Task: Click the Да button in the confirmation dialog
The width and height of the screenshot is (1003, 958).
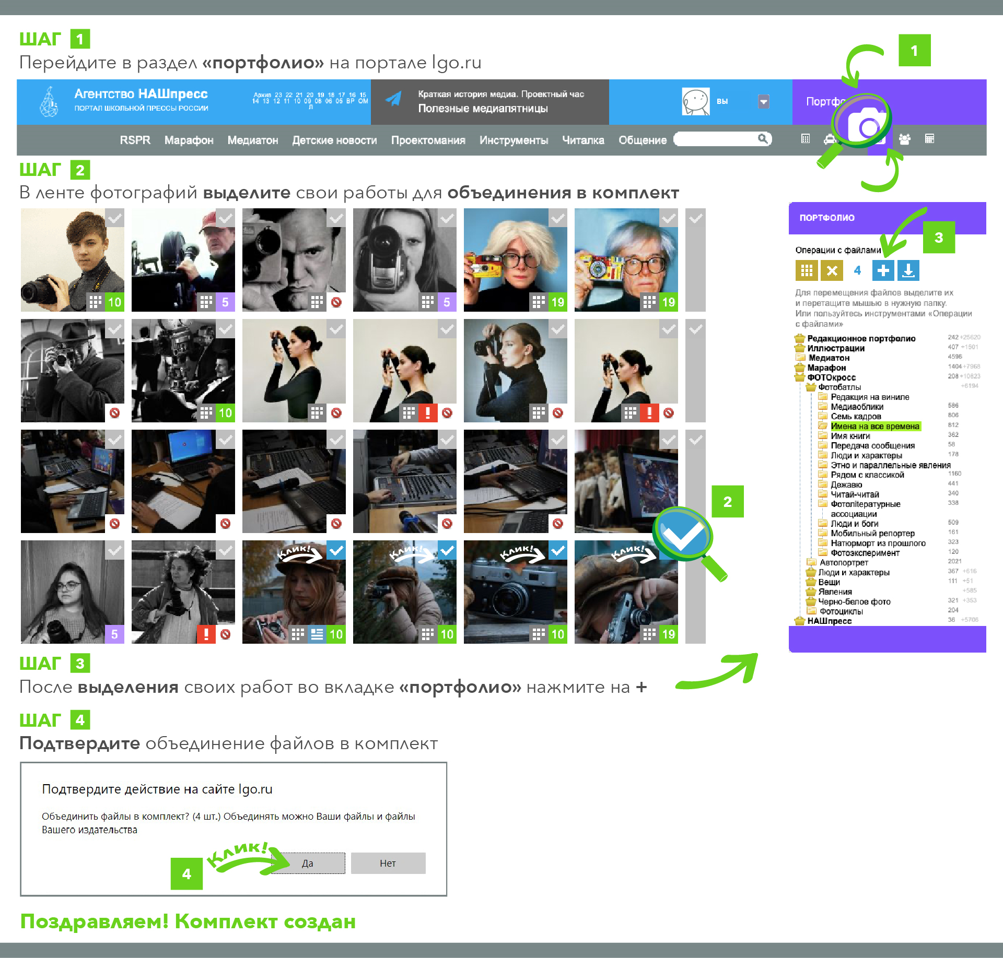Action: pyautogui.click(x=308, y=863)
